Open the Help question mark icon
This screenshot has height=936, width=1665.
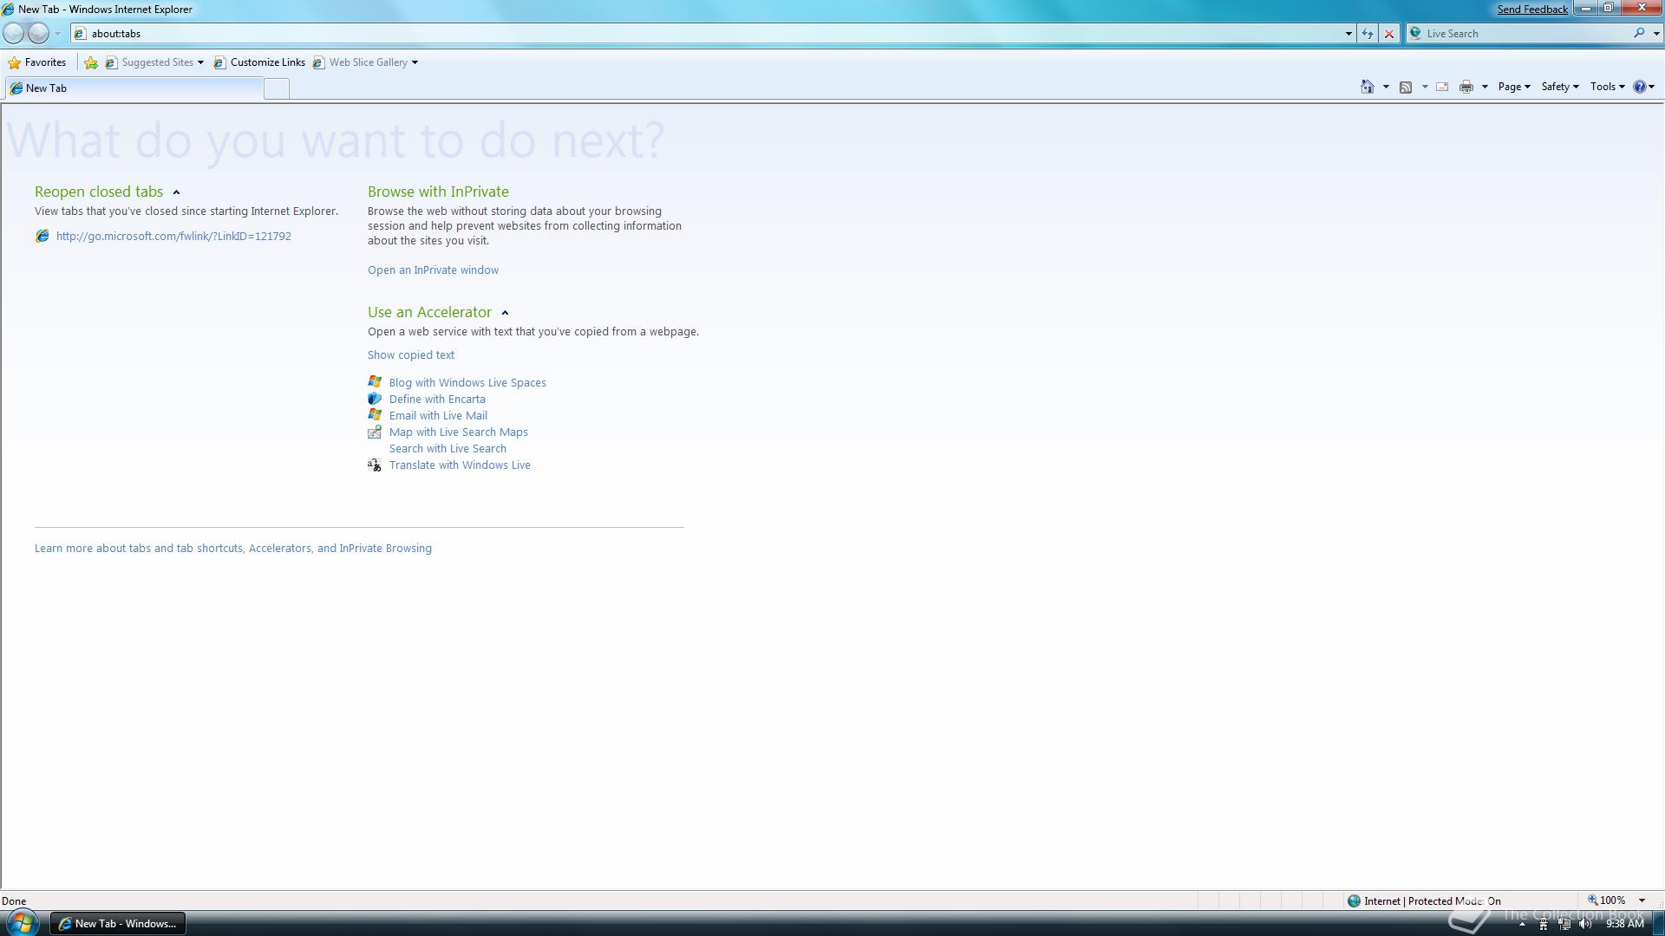point(1639,87)
